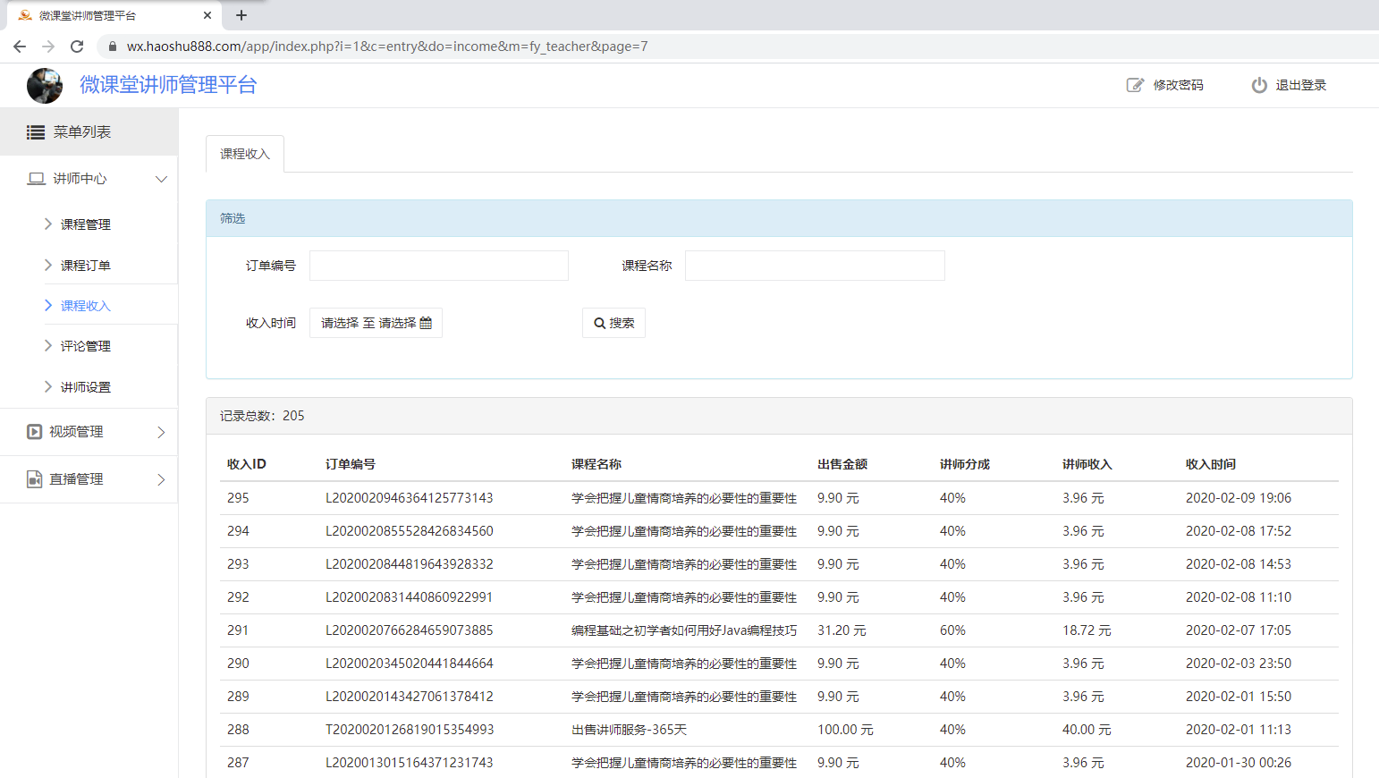Click the calendar icon in 收入时间 picker

pos(426,323)
